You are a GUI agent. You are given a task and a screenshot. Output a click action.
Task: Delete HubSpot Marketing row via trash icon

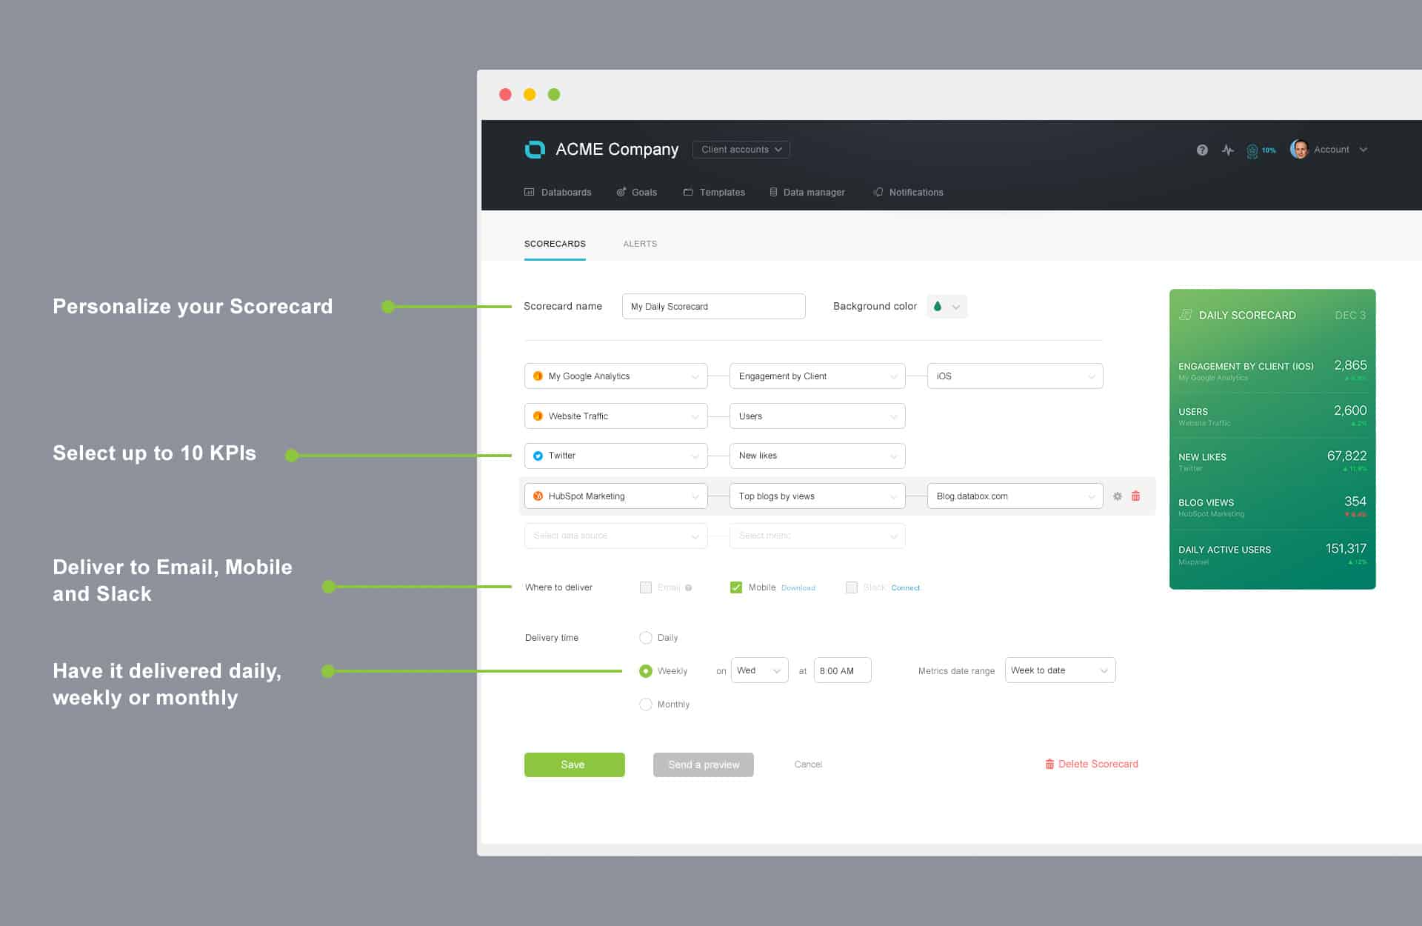1135,496
